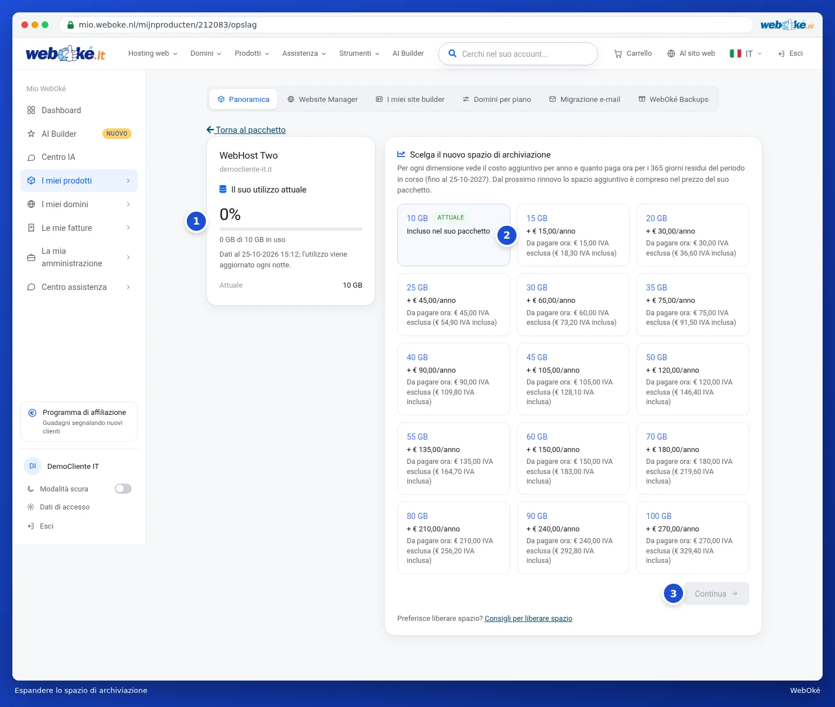Click the affiliate program euro icon
Screen dimensions: 835x707
tap(32, 413)
